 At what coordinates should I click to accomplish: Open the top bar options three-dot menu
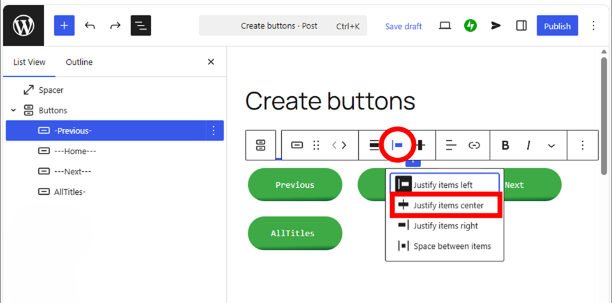click(x=594, y=25)
